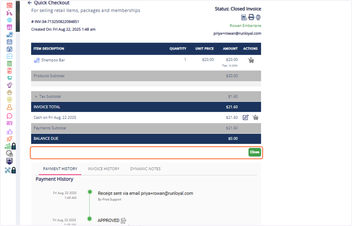The width and height of the screenshot is (352, 226).
Task: Open the paw location pin sidebar icon
Action: (x=9, y=35)
